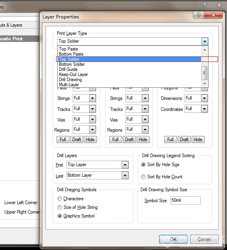Image resolution: width=227 pixels, height=250 pixels.
Task: Click the help icon of the background window
Action: [x=205, y=5]
